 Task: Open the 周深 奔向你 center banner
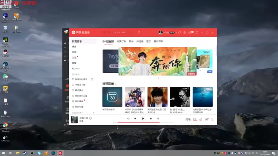pos(157,61)
